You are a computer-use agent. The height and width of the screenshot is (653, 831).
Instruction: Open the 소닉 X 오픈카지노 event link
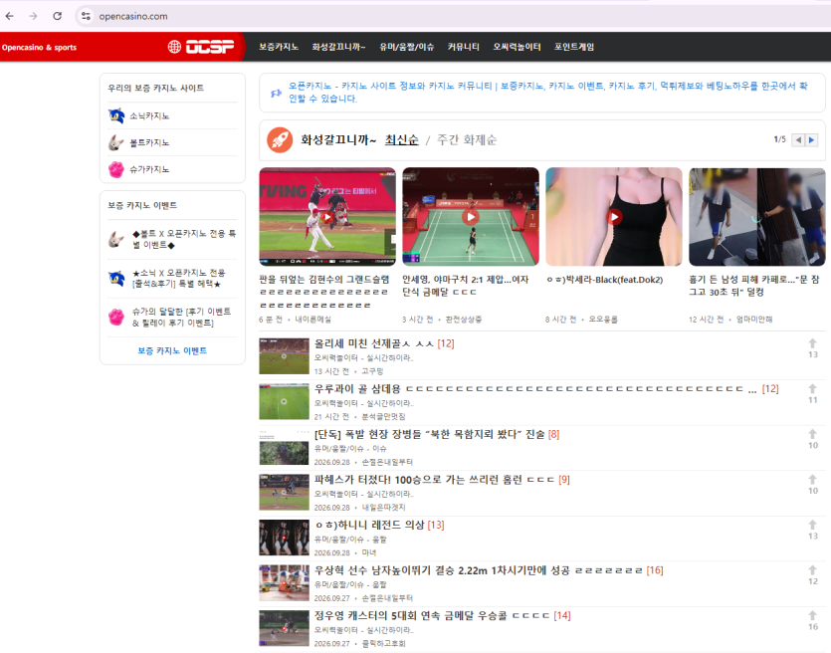(178, 279)
